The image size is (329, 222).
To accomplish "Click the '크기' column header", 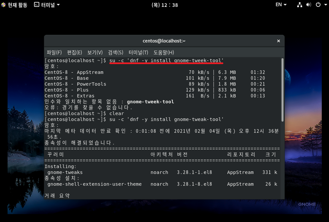I will [x=270, y=155].
